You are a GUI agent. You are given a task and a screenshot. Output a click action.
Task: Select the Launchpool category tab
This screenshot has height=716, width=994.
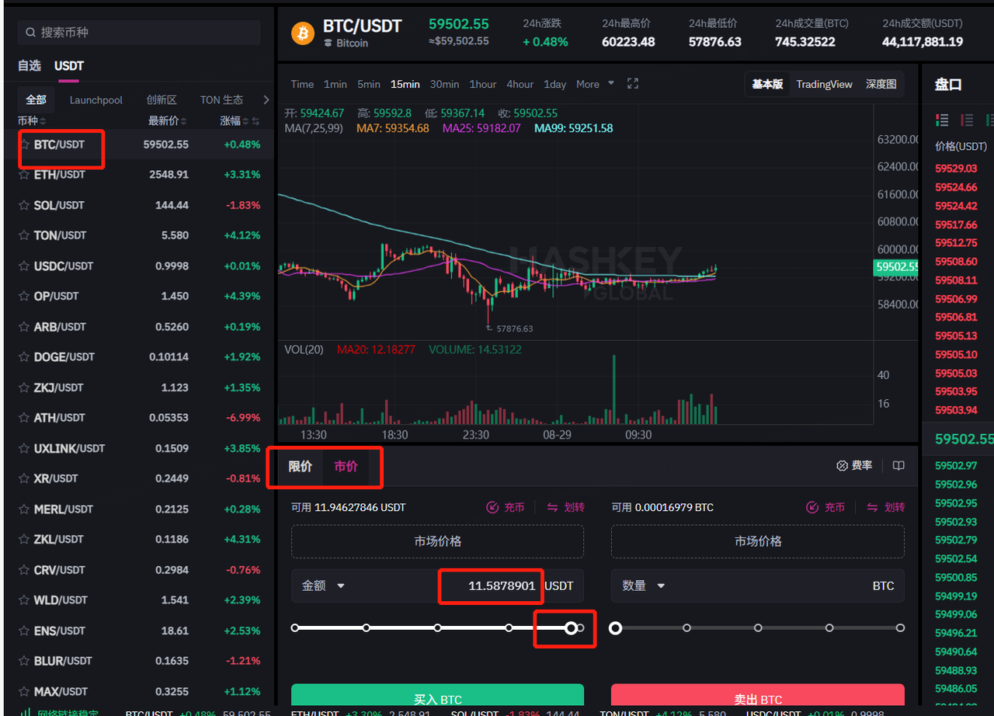point(96,99)
